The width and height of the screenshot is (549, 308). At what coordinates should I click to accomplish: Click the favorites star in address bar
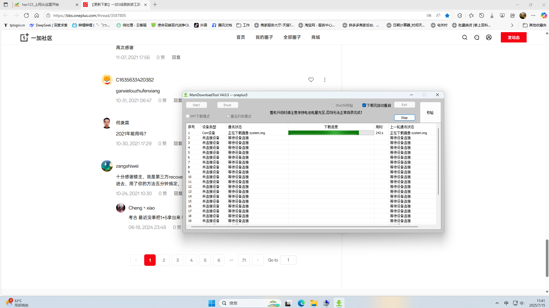447,16
